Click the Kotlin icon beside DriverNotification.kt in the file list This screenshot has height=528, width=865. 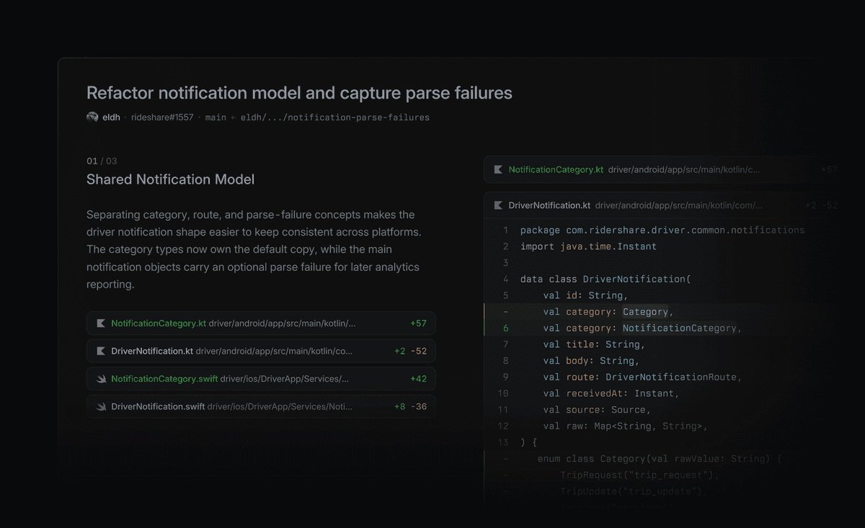pyautogui.click(x=101, y=352)
